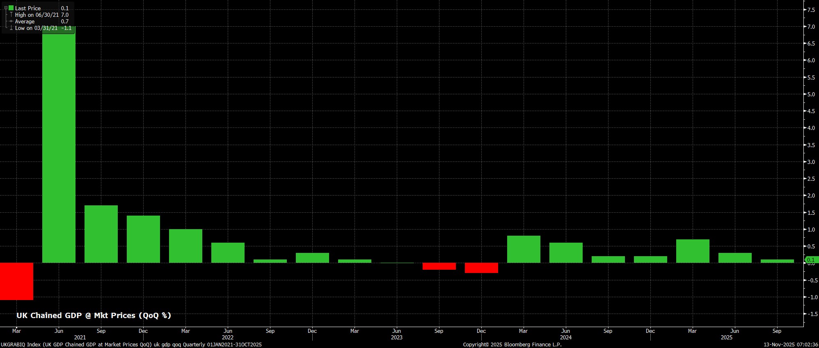Collapse the Last Price legend tree

click(6, 8)
